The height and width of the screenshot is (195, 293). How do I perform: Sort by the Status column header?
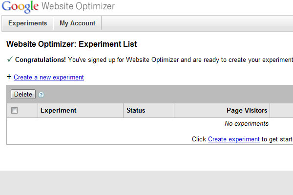pos(136,111)
